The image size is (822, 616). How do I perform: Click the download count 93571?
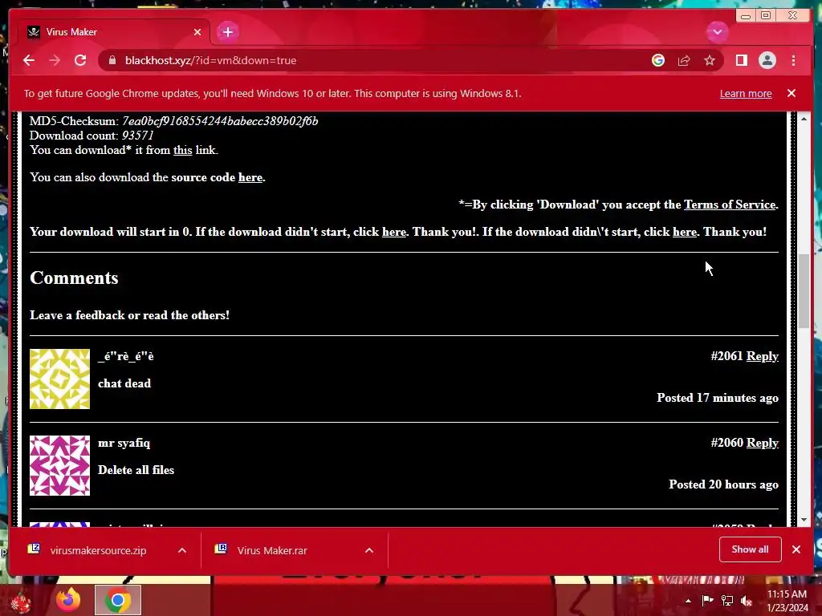(x=137, y=135)
